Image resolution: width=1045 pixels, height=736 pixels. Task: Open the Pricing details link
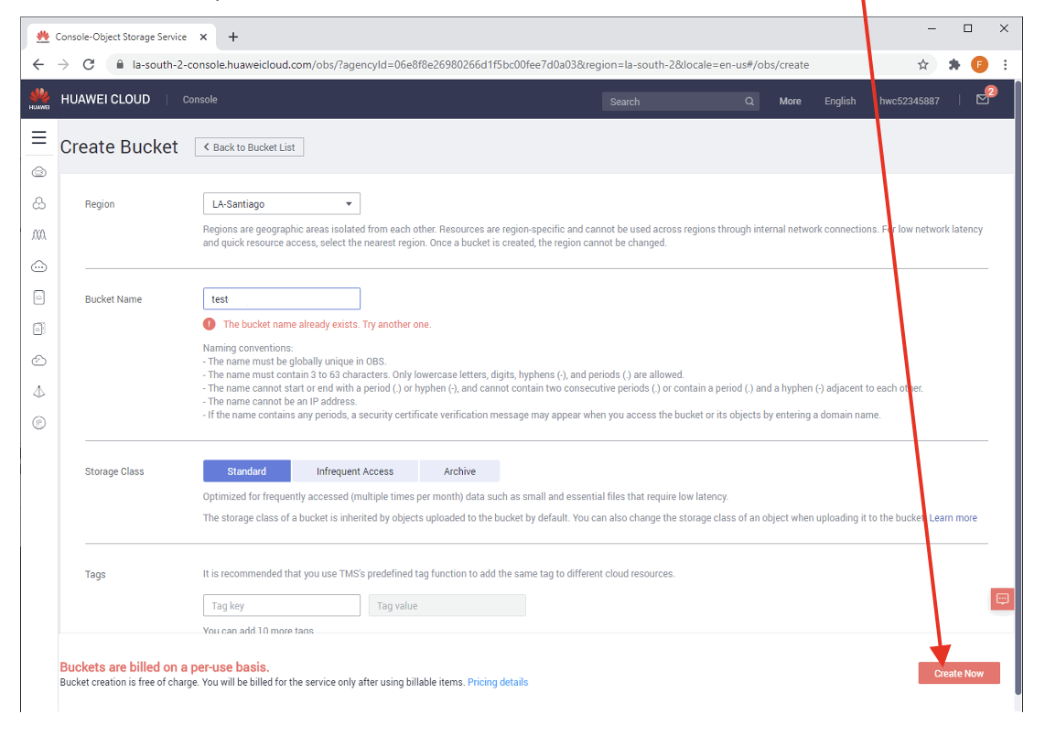(x=497, y=683)
